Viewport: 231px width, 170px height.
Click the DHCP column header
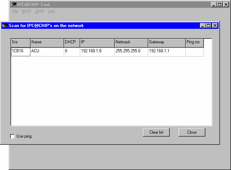pos(72,42)
